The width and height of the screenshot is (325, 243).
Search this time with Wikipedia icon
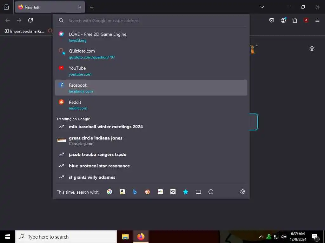pyautogui.click(x=173, y=192)
